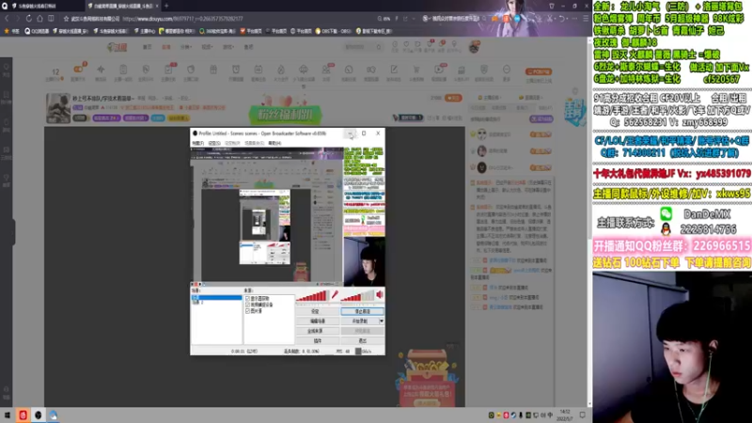Expand the 主播公告 dropdown in chat panel
The image size is (752, 423).
tap(490, 98)
